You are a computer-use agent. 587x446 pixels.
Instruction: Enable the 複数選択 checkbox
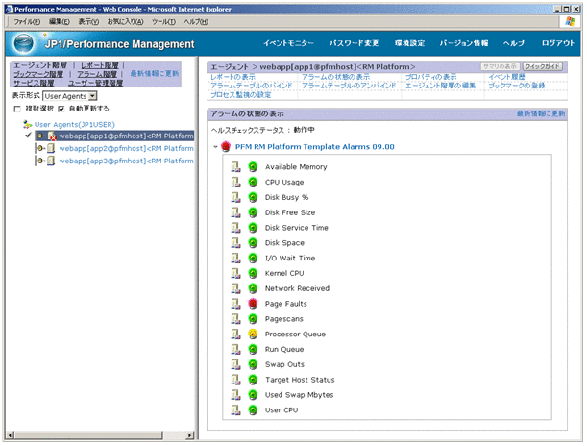(16, 110)
